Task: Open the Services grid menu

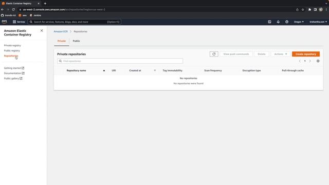Action: tap(19, 22)
